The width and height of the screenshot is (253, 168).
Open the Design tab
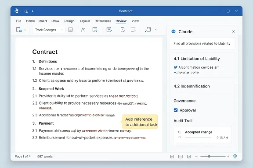coord(69,21)
